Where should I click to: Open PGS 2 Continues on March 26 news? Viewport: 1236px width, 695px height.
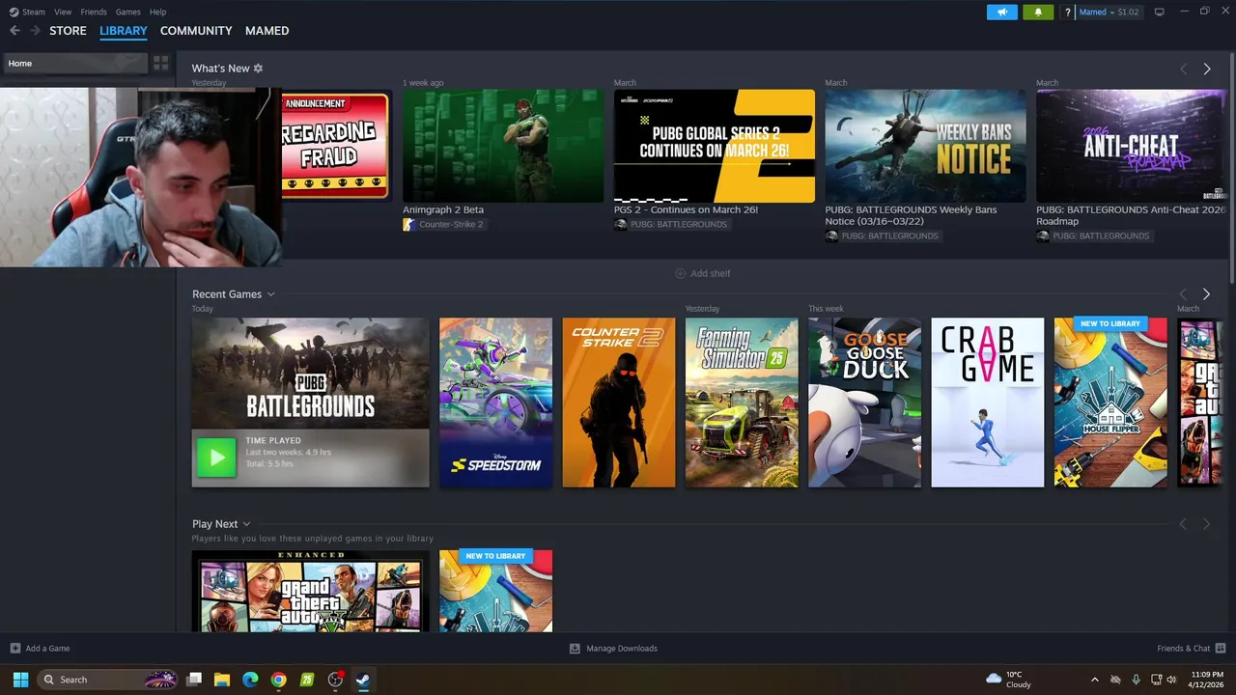(686, 209)
